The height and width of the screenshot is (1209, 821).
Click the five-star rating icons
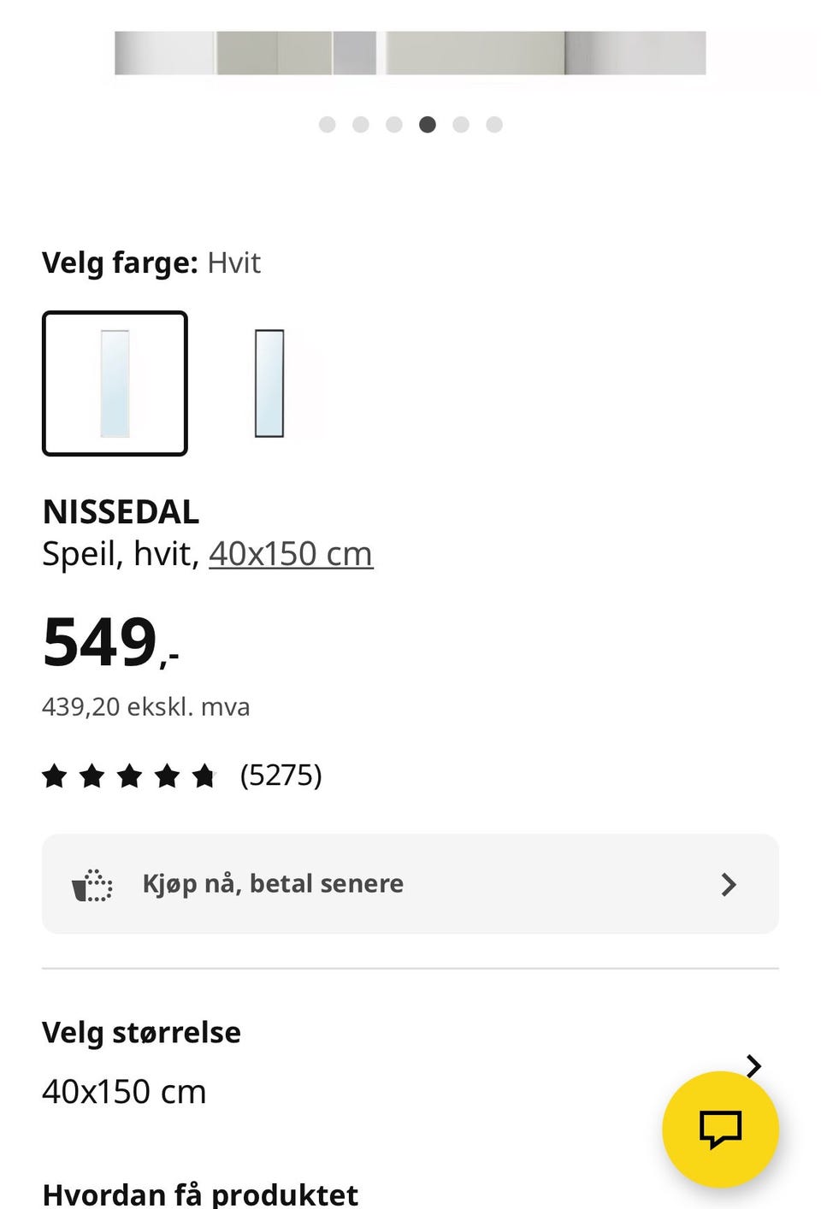129,776
